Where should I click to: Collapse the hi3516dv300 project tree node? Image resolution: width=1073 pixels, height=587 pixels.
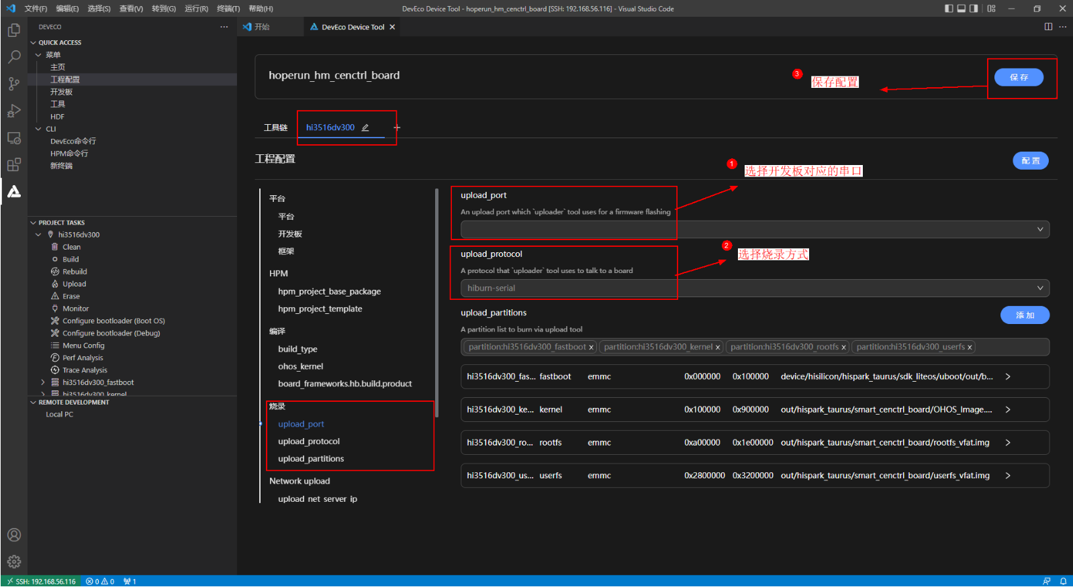(38, 235)
